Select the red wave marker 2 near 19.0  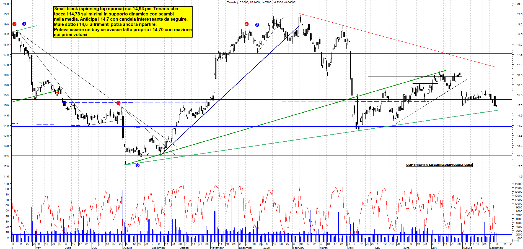click(x=14, y=24)
